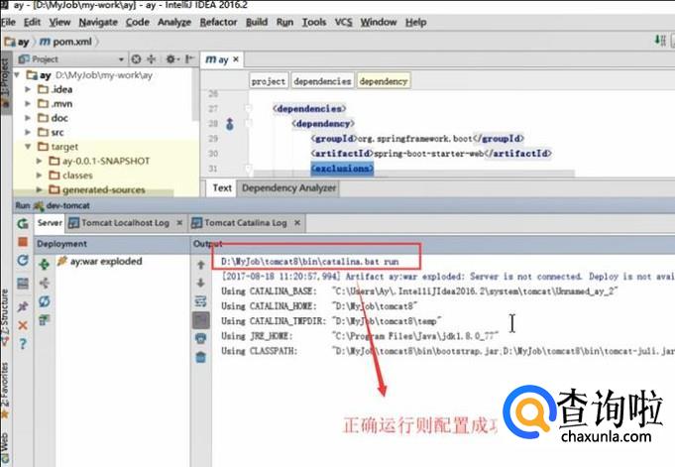
Task: Select generated-sources folder
Action: 104,189
